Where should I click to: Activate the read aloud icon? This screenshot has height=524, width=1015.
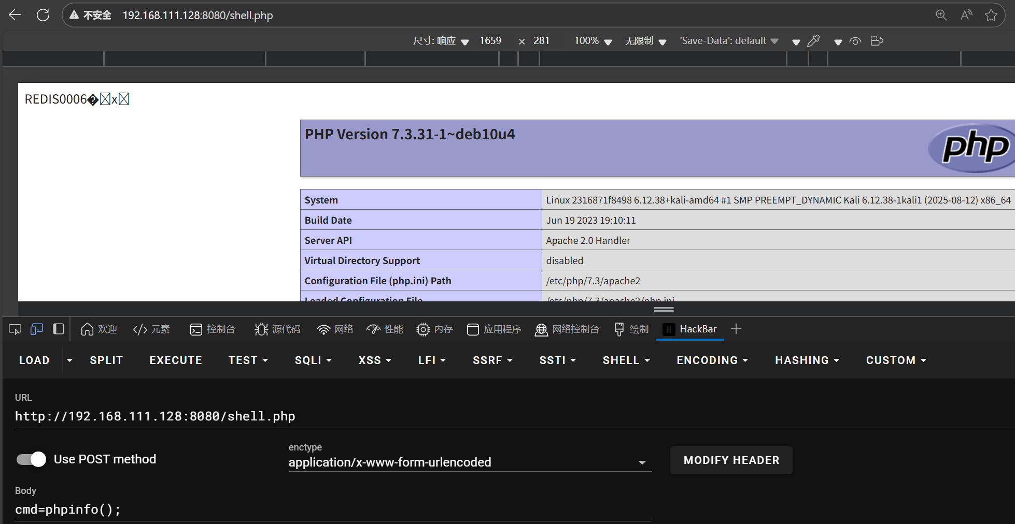coord(966,15)
